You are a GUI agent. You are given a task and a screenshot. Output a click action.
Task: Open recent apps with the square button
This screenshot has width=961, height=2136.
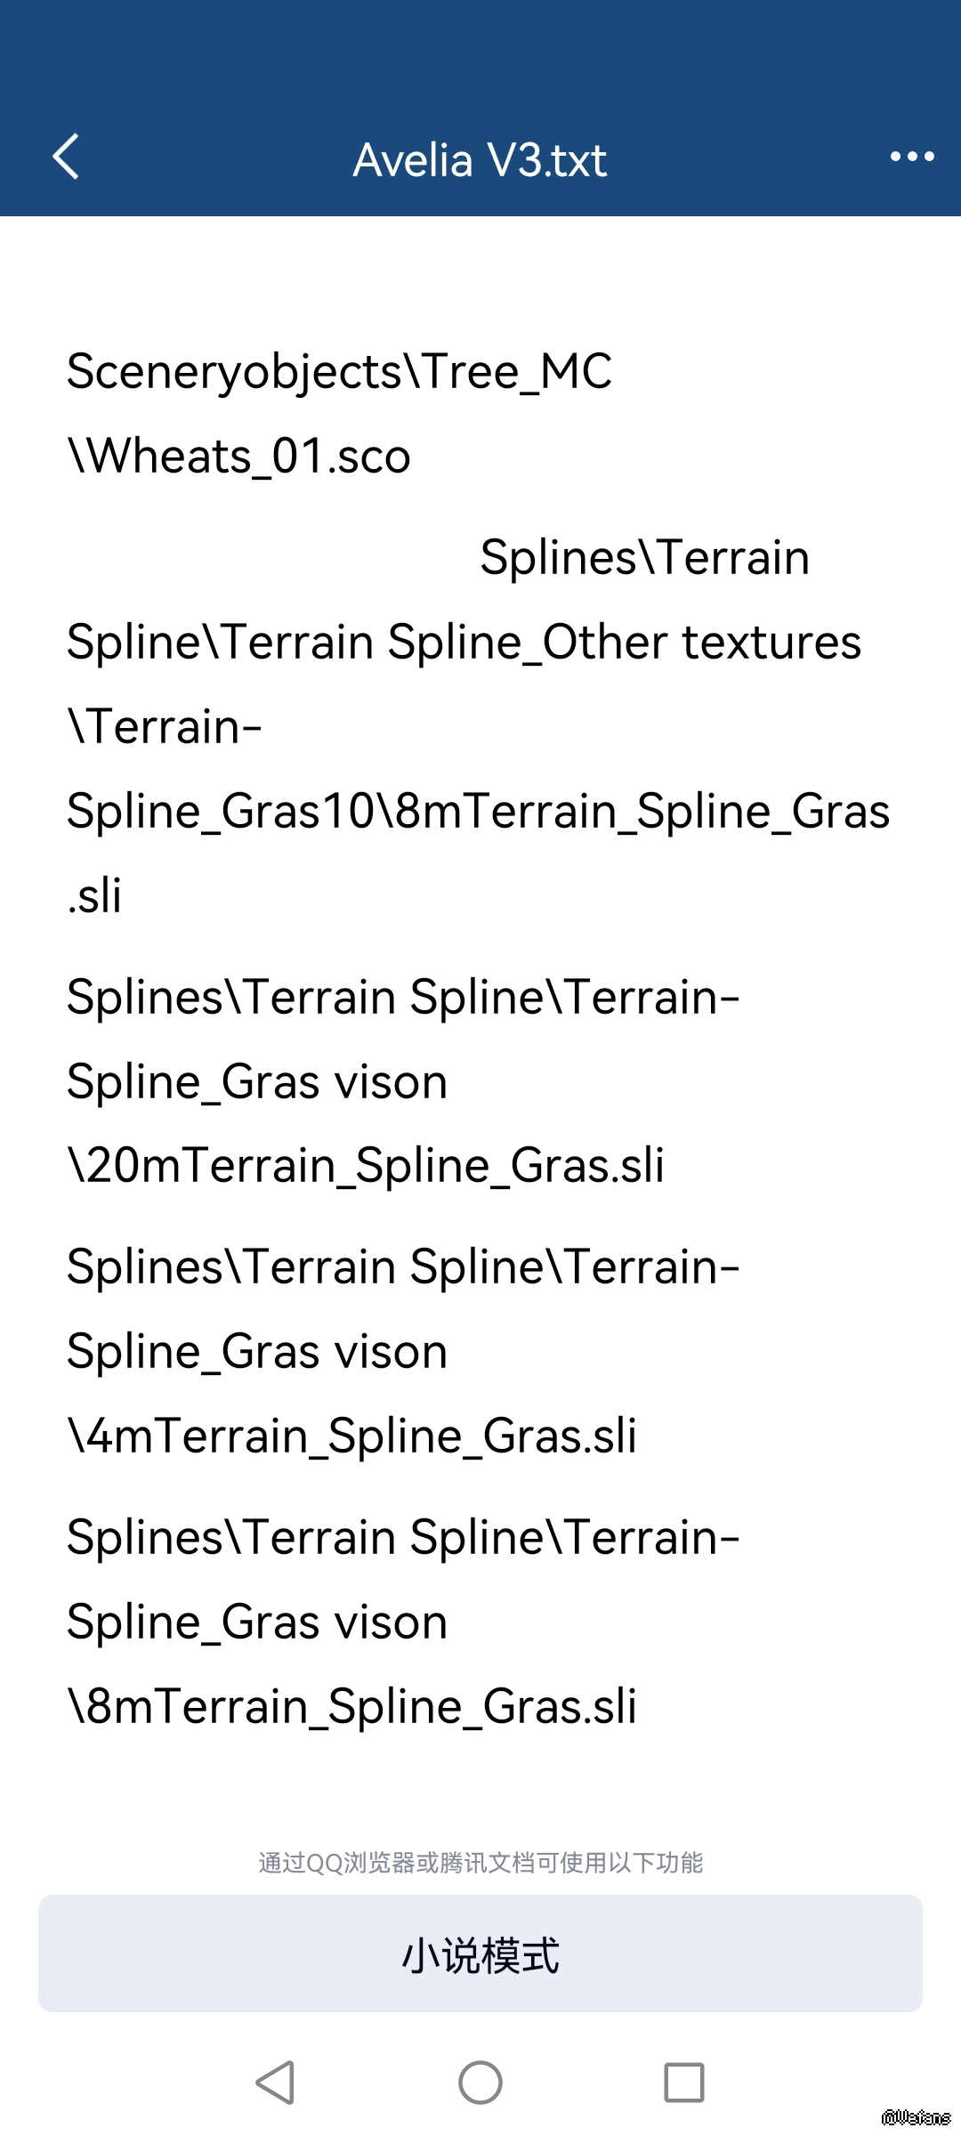coord(683,2083)
